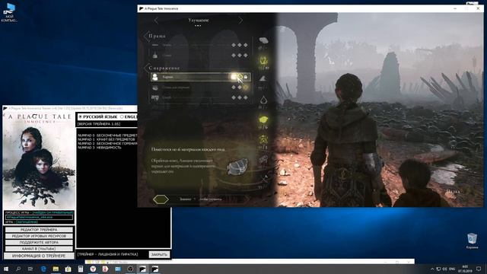Image resolution: width=487 pixels, height=274 pixels.
Task: Click the volume icon in system tray
Action: coord(445,269)
